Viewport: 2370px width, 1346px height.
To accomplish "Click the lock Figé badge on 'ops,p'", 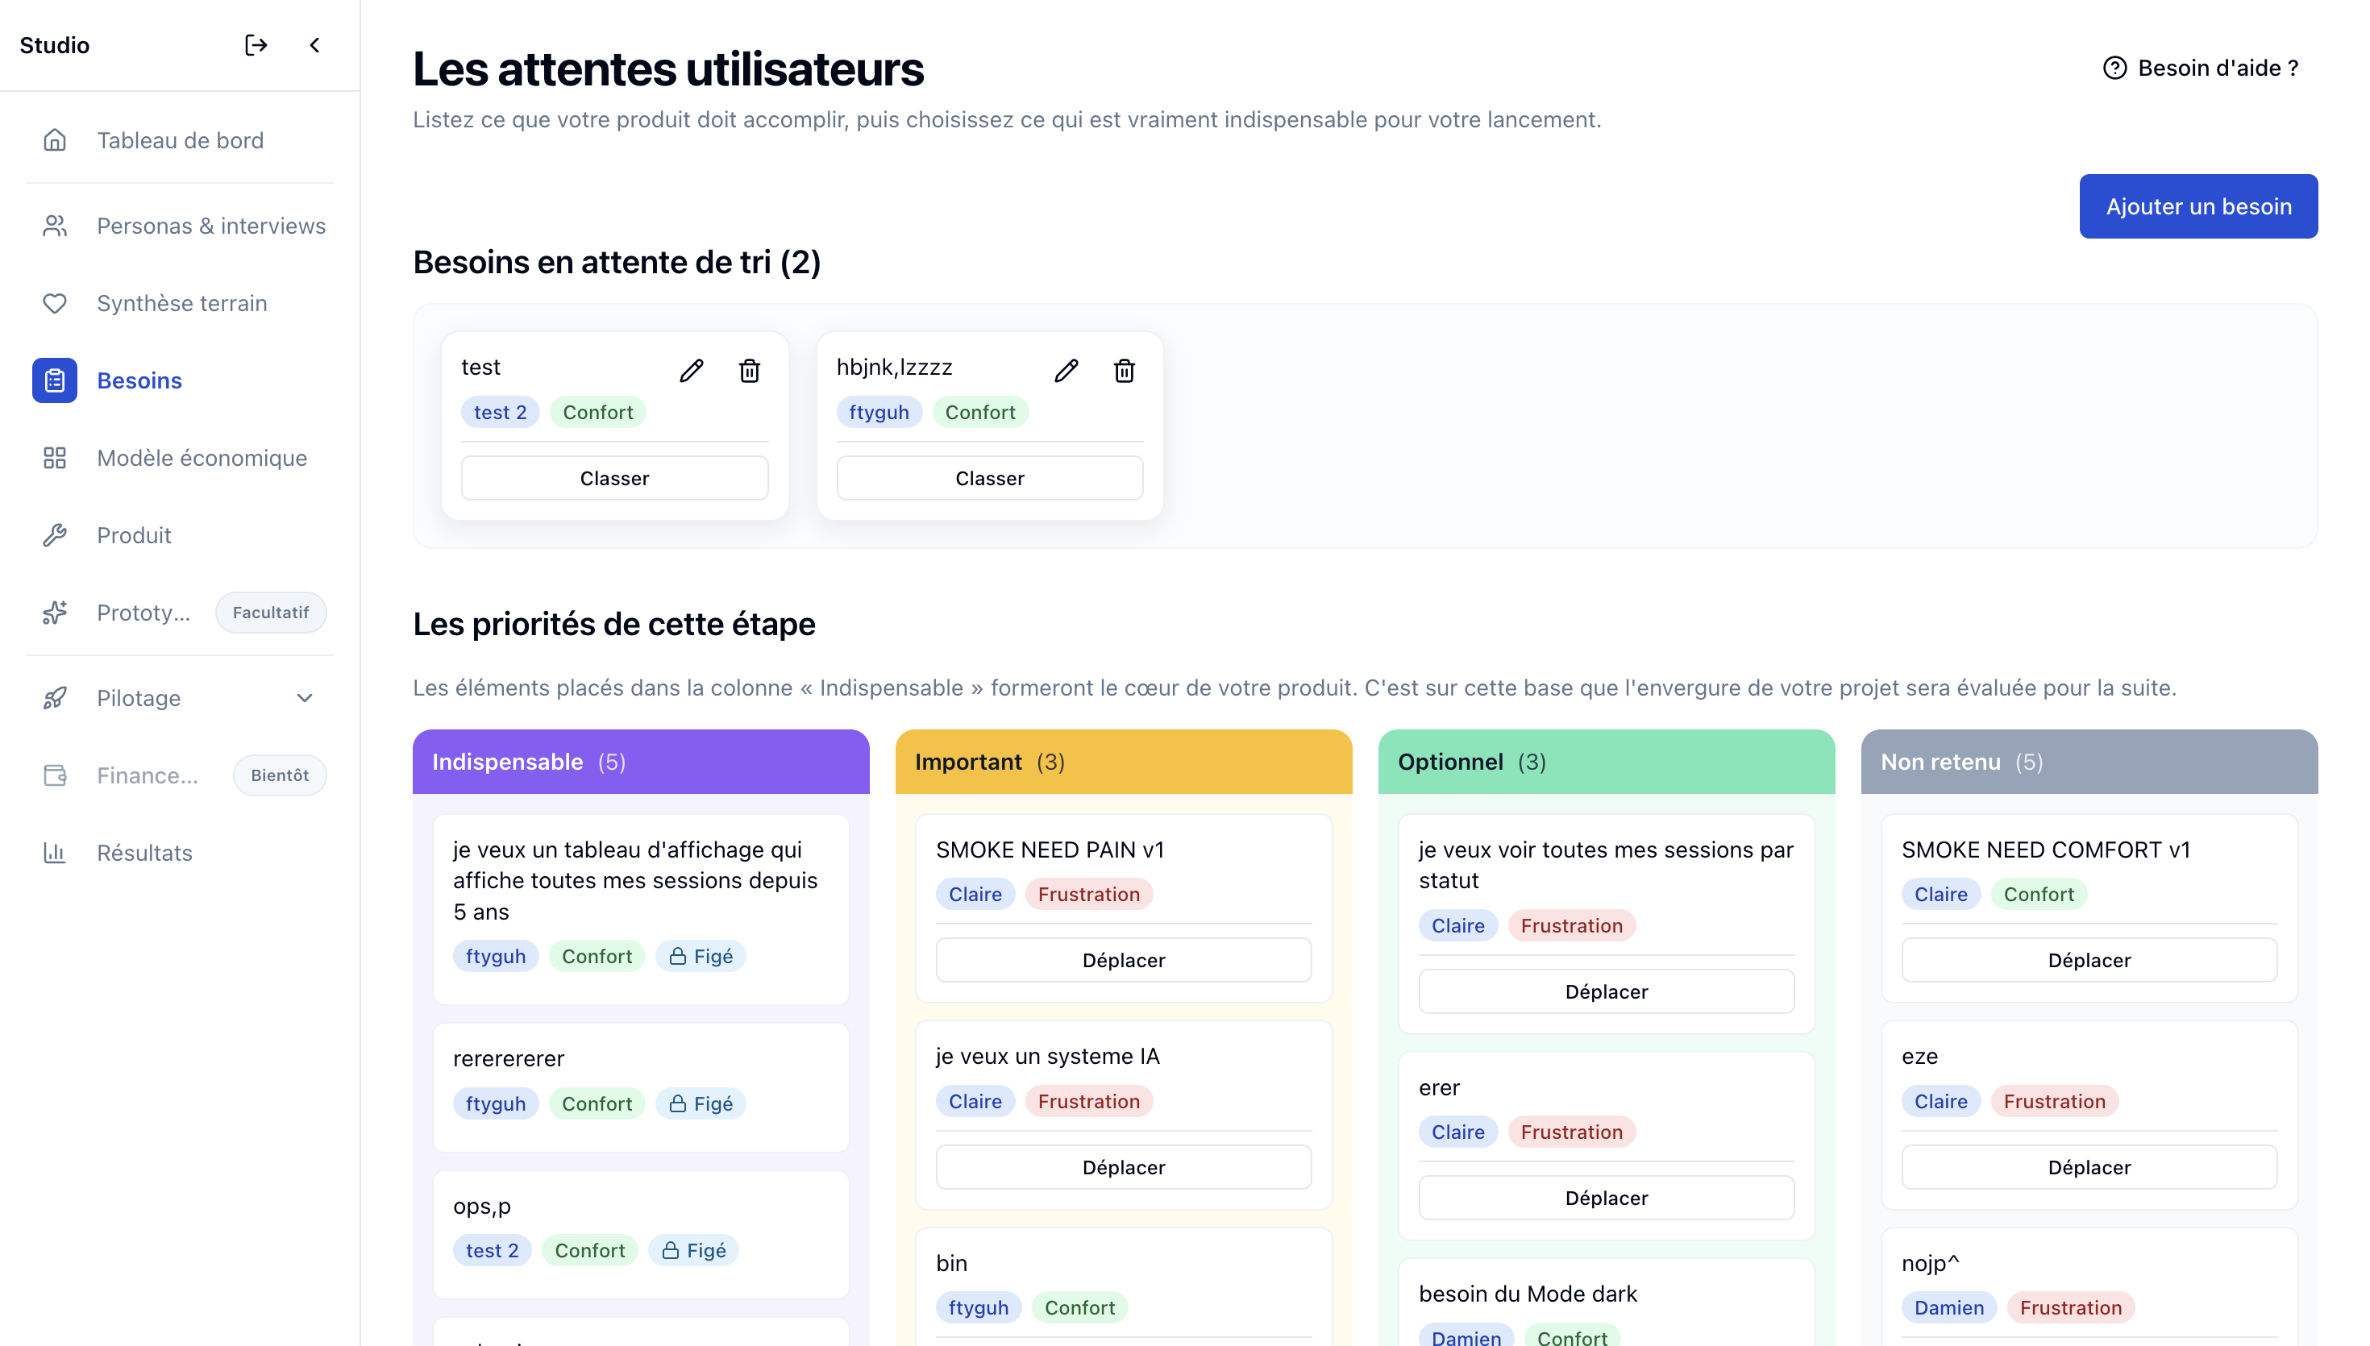I will [x=693, y=1250].
